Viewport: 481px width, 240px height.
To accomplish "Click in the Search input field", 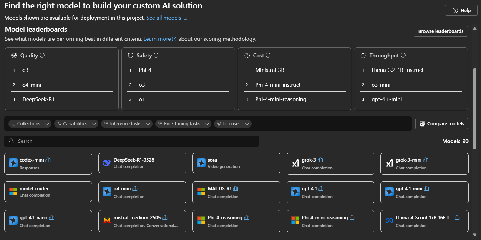I will point(131,141).
